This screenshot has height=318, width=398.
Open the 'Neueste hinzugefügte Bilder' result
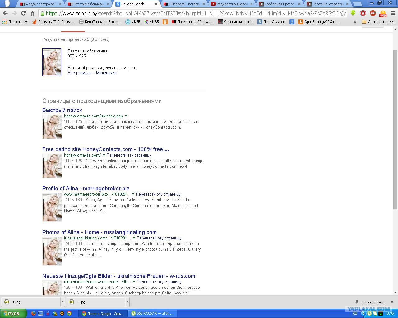pos(119,276)
